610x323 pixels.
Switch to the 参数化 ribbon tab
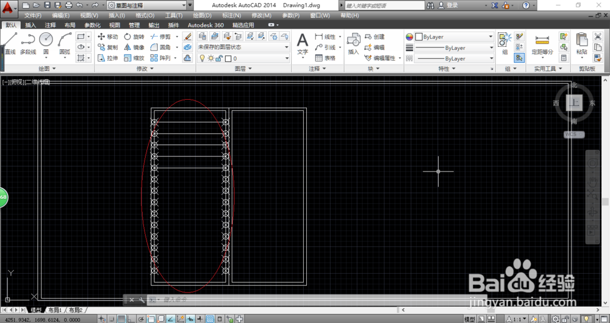(x=93, y=25)
